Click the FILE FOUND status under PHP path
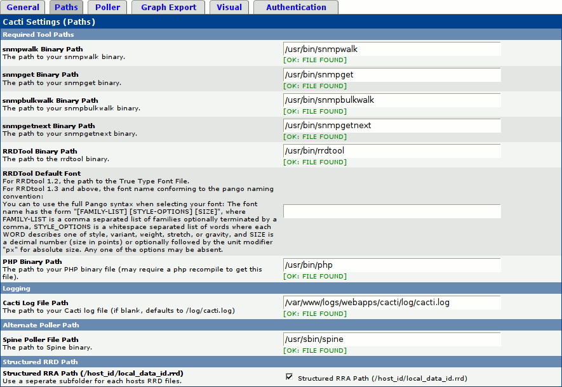The width and height of the screenshot is (562, 387). (x=315, y=277)
